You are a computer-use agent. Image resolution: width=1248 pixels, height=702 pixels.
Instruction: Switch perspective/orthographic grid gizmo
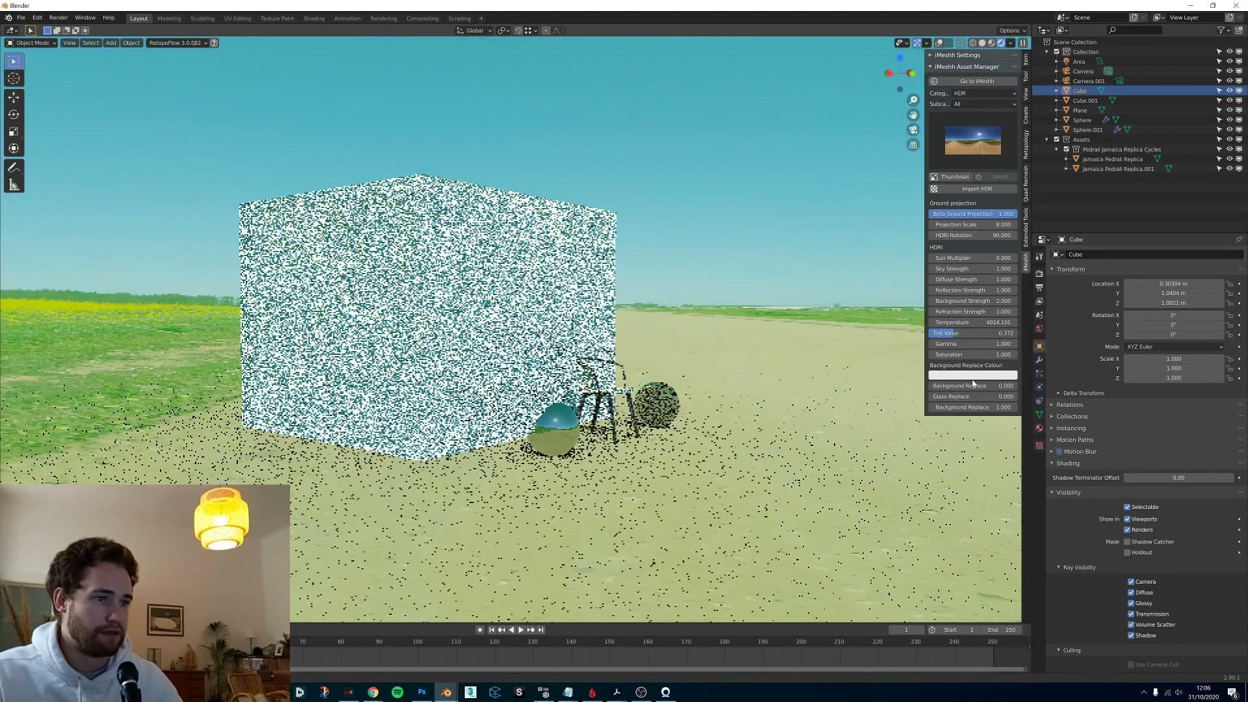tap(913, 145)
